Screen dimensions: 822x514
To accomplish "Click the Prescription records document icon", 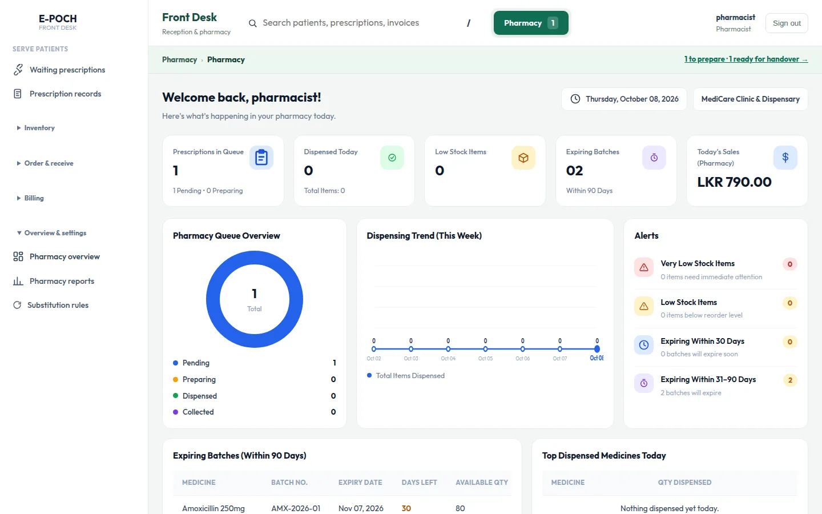I will (18, 94).
